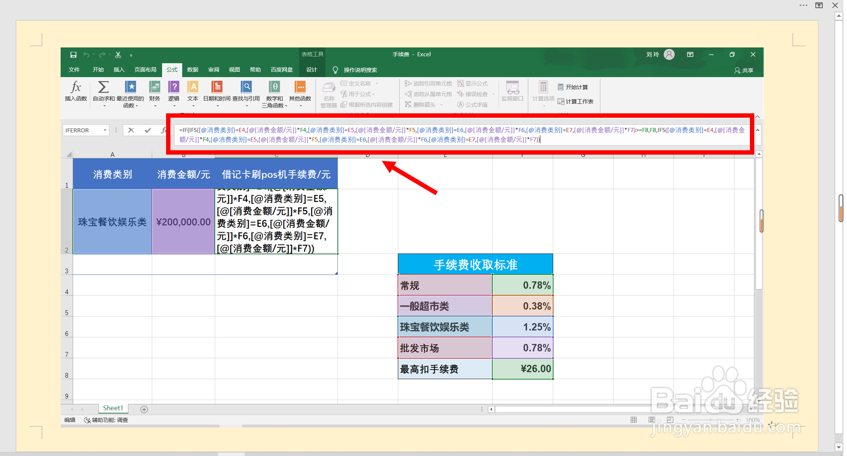Switch to the Home (开始) tab
The image size is (847, 456).
coord(98,70)
